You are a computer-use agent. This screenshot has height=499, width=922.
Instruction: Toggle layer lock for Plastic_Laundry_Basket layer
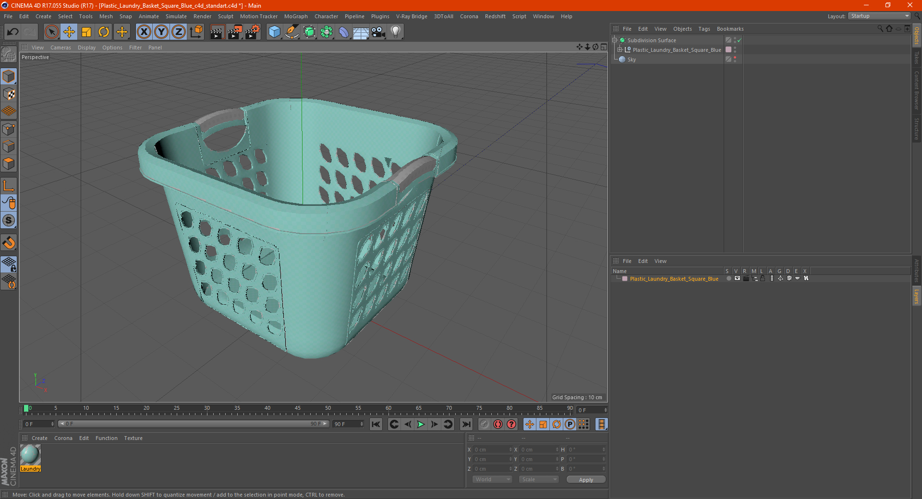763,278
